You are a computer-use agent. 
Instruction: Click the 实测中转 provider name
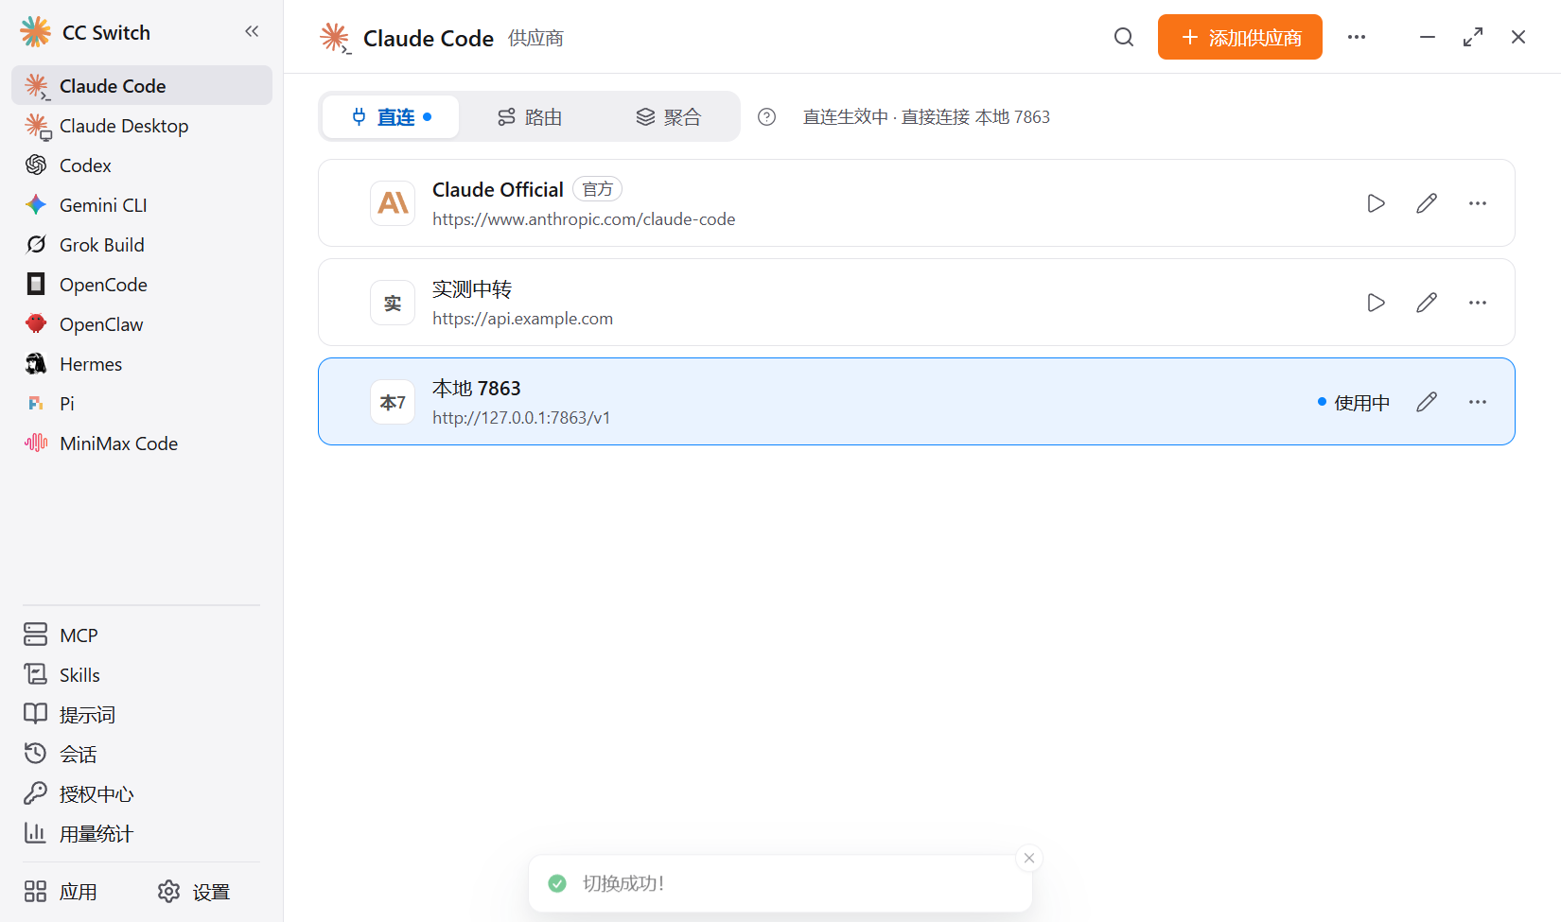[x=472, y=288]
